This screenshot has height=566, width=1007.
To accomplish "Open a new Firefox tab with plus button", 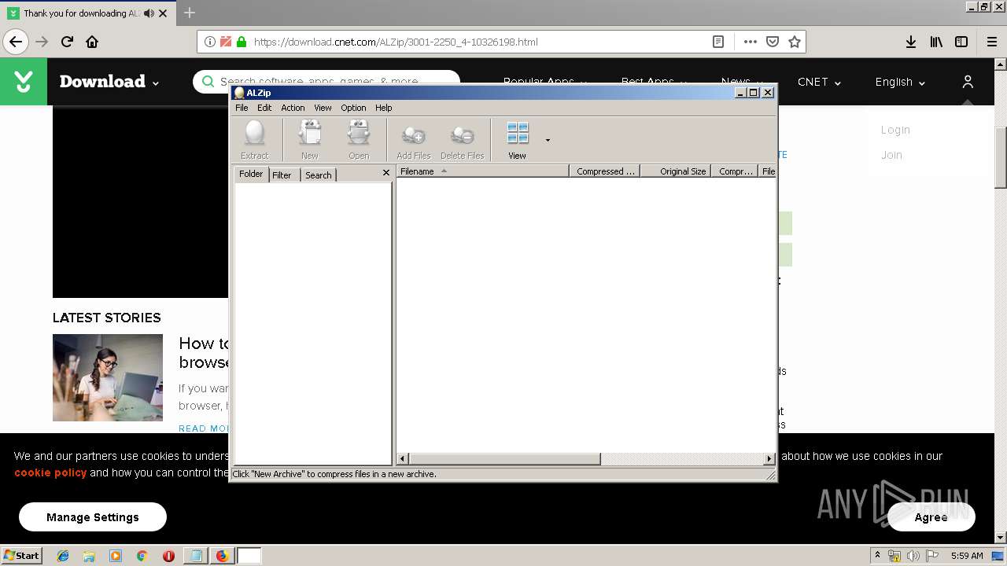I will click(x=190, y=13).
